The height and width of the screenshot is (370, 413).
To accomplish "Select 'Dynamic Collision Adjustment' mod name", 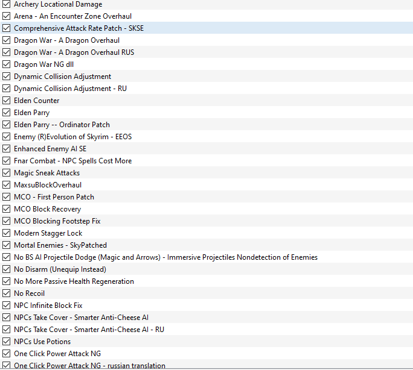I will tap(62, 77).
